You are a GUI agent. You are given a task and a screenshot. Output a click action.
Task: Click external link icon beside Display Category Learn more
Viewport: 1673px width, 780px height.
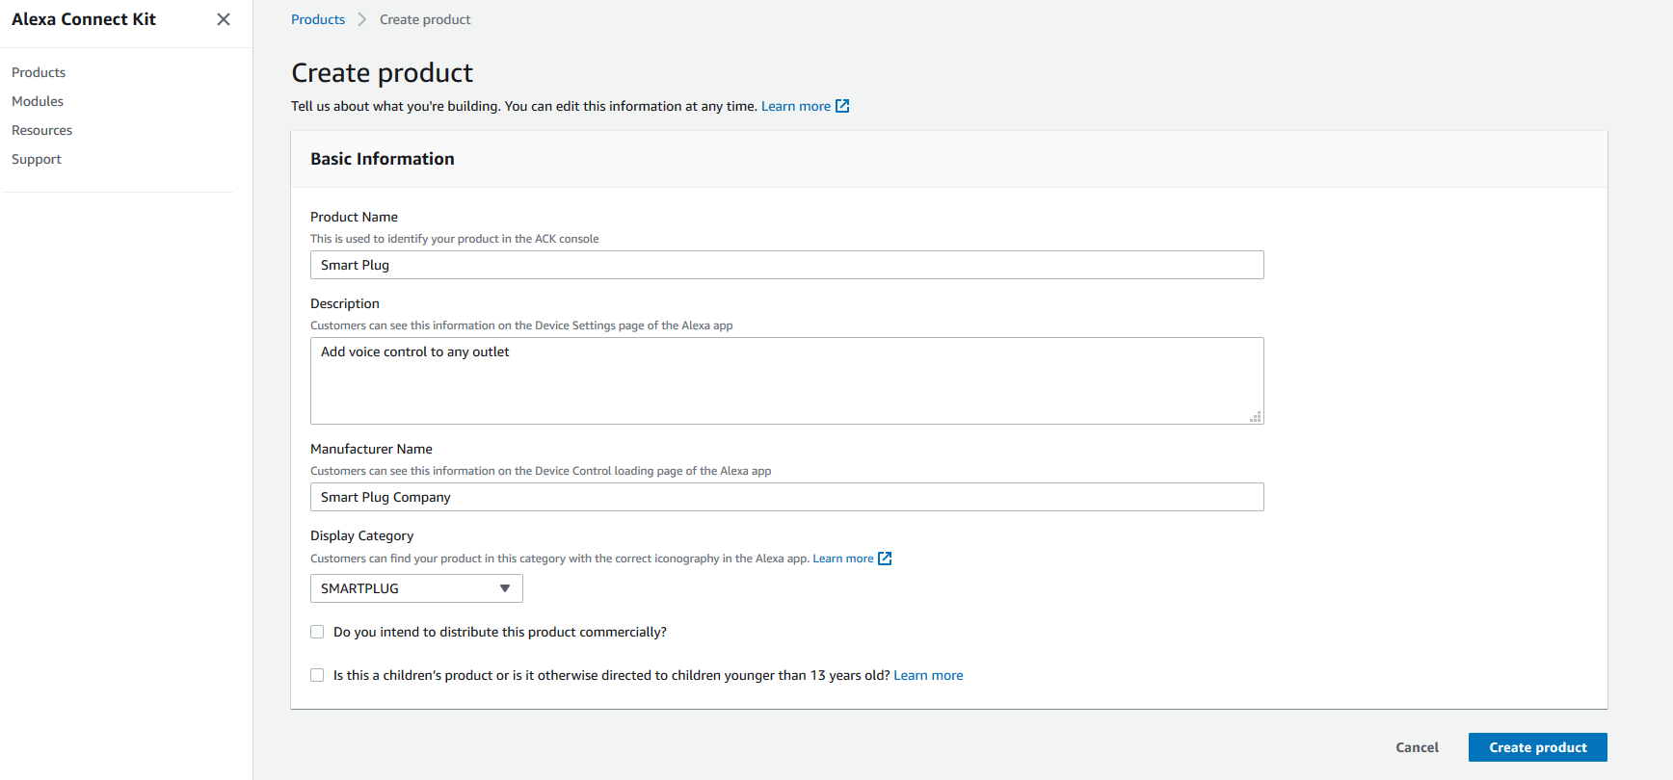(885, 559)
